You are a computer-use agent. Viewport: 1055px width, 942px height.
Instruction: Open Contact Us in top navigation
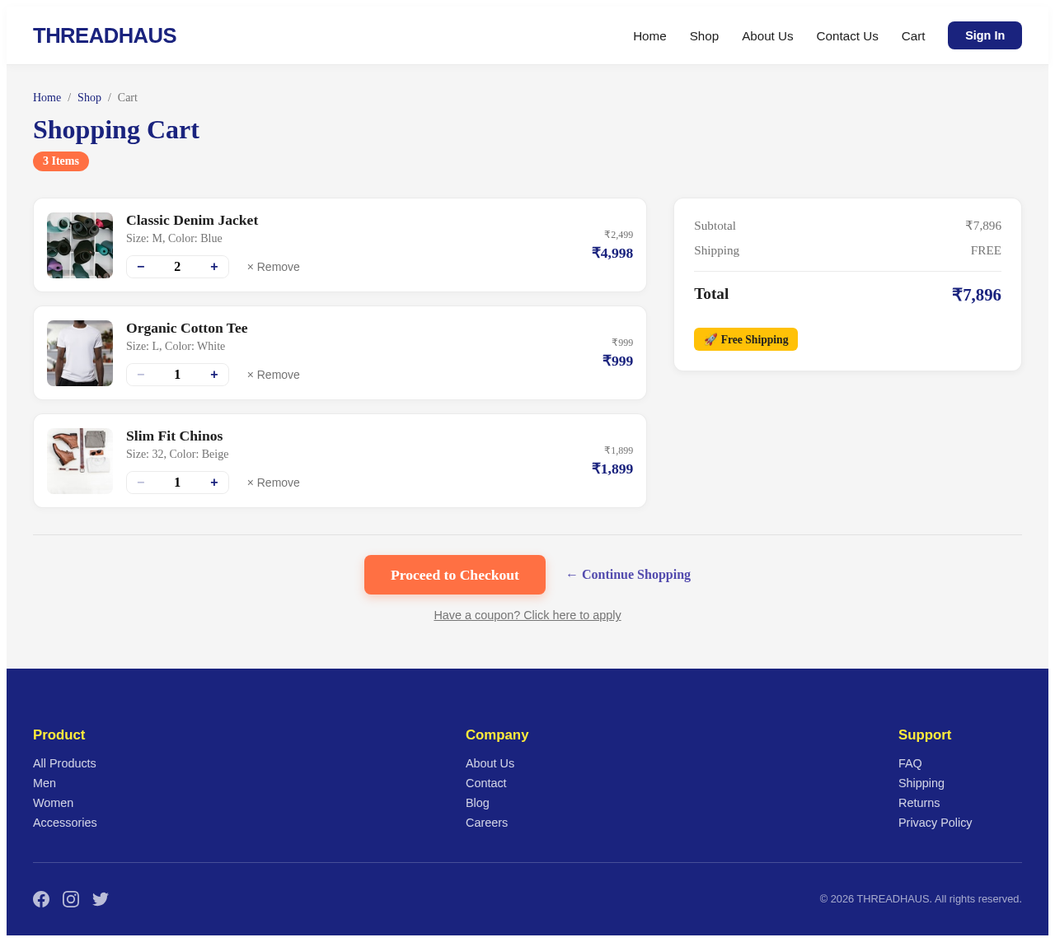(847, 35)
